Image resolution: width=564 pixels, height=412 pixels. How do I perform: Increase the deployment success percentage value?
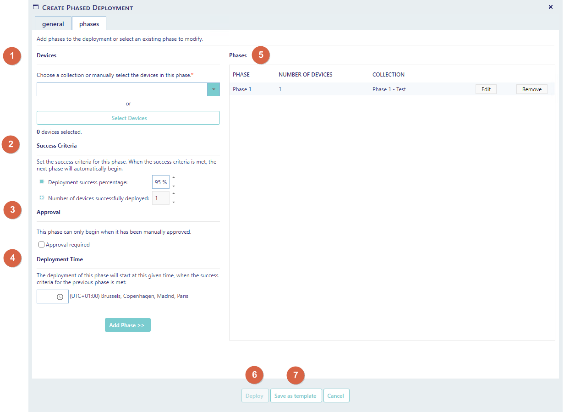(174, 178)
